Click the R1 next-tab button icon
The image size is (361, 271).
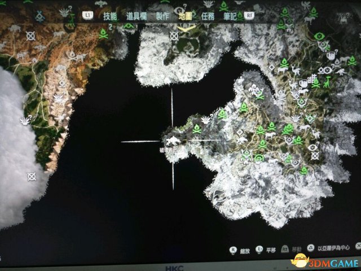250,15
